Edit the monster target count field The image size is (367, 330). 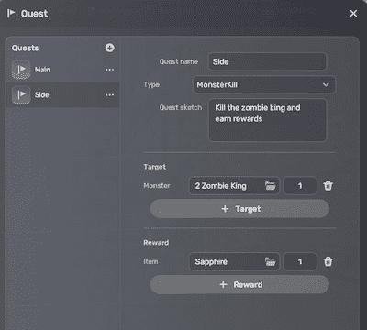[300, 186]
